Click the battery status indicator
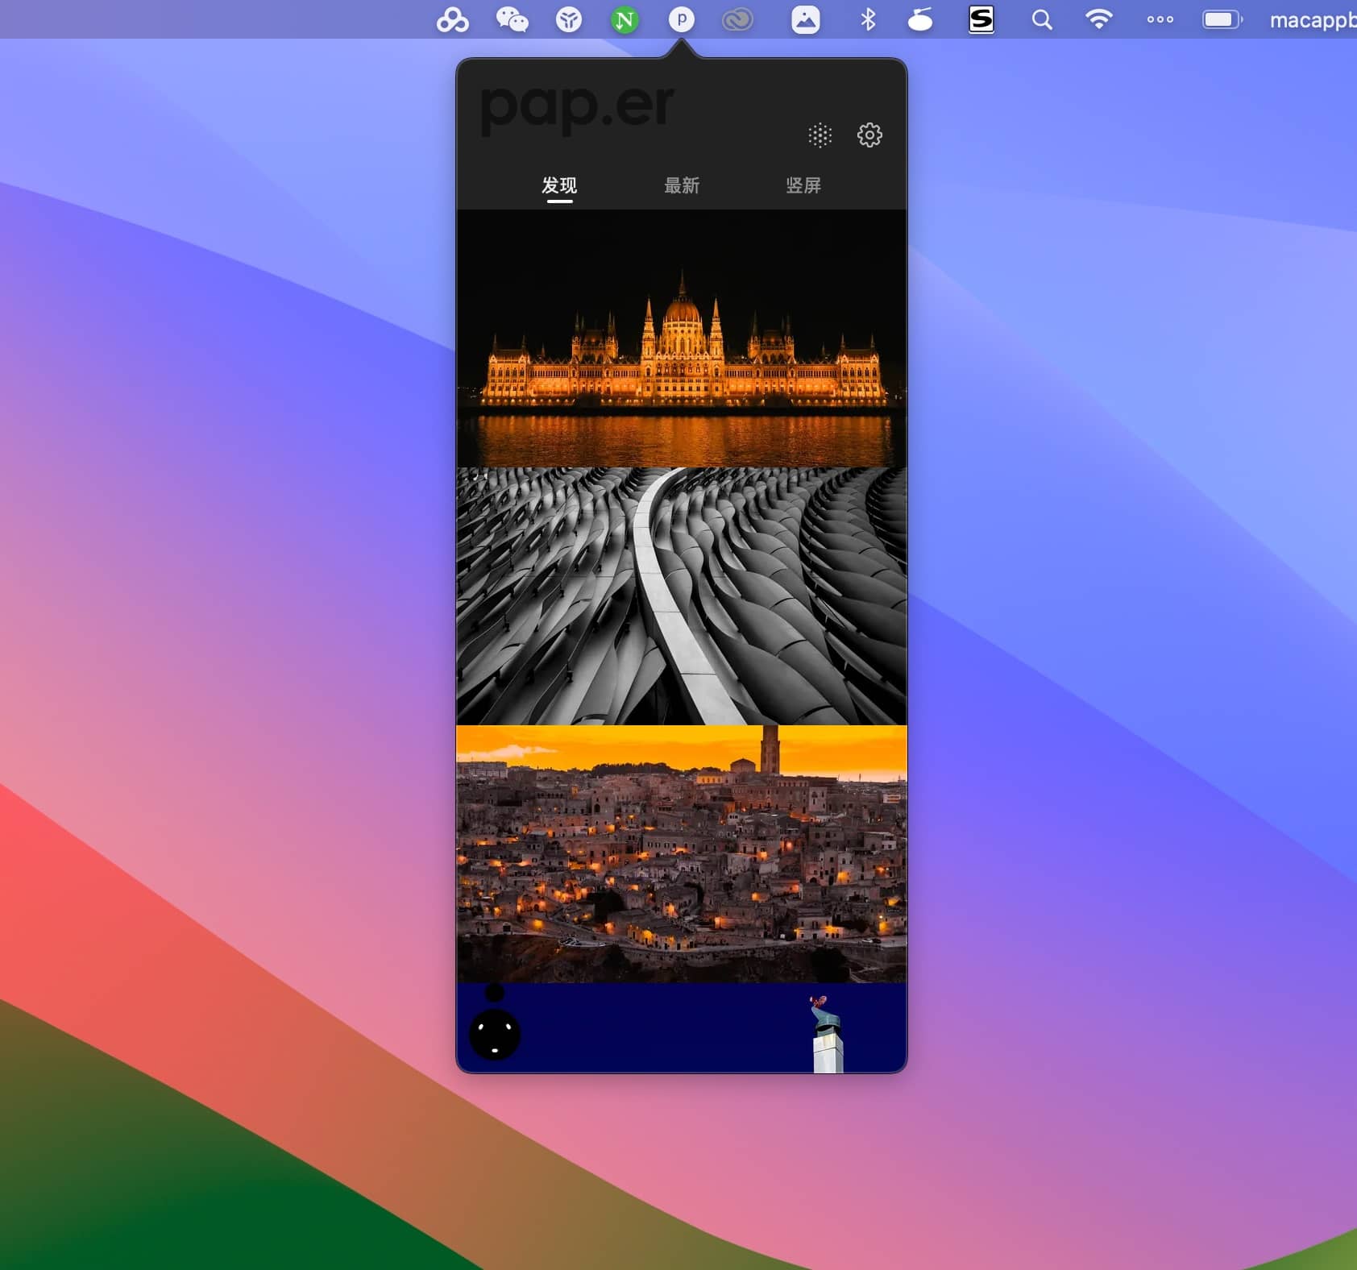 1222,19
